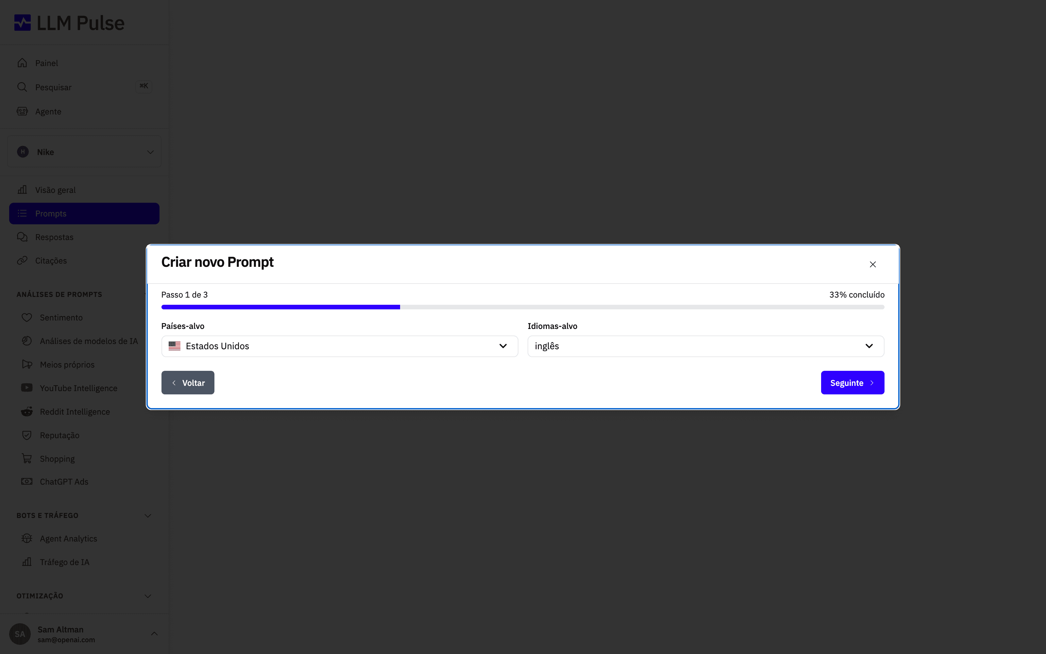Image resolution: width=1046 pixels, height=654 pixels.
Task: Open the Idiomas-alvo inglês dropdown
Action: click(x=706, y=346)
